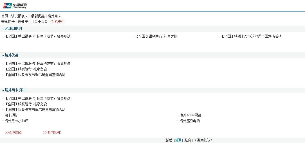Go to 最新优惠 in the navigation

pyautogui.click(x=38, y=16)
